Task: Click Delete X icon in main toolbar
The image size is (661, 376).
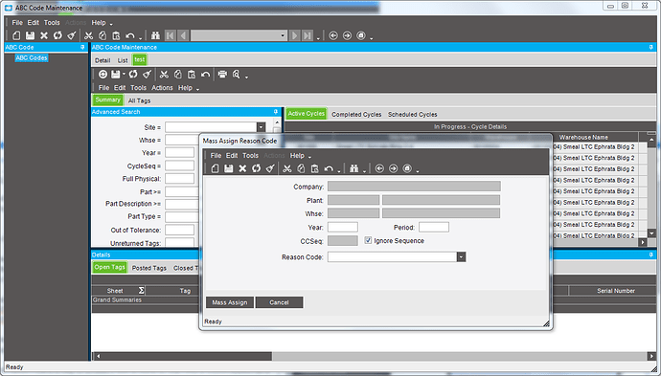Action: 44,35
